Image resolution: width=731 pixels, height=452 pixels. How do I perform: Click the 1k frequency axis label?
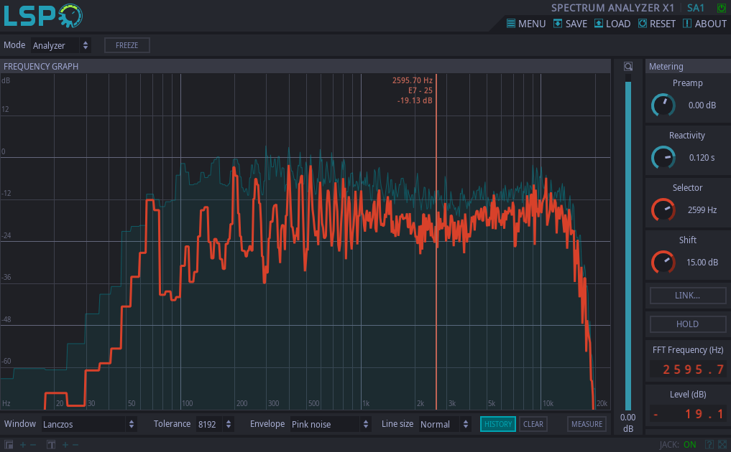pos(366,404)
